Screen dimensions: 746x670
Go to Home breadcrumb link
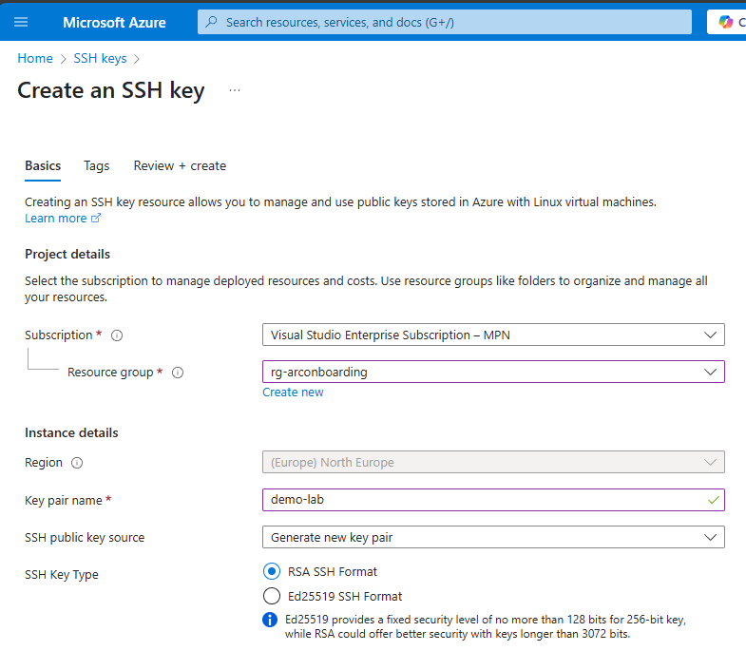tap(35, 58)
